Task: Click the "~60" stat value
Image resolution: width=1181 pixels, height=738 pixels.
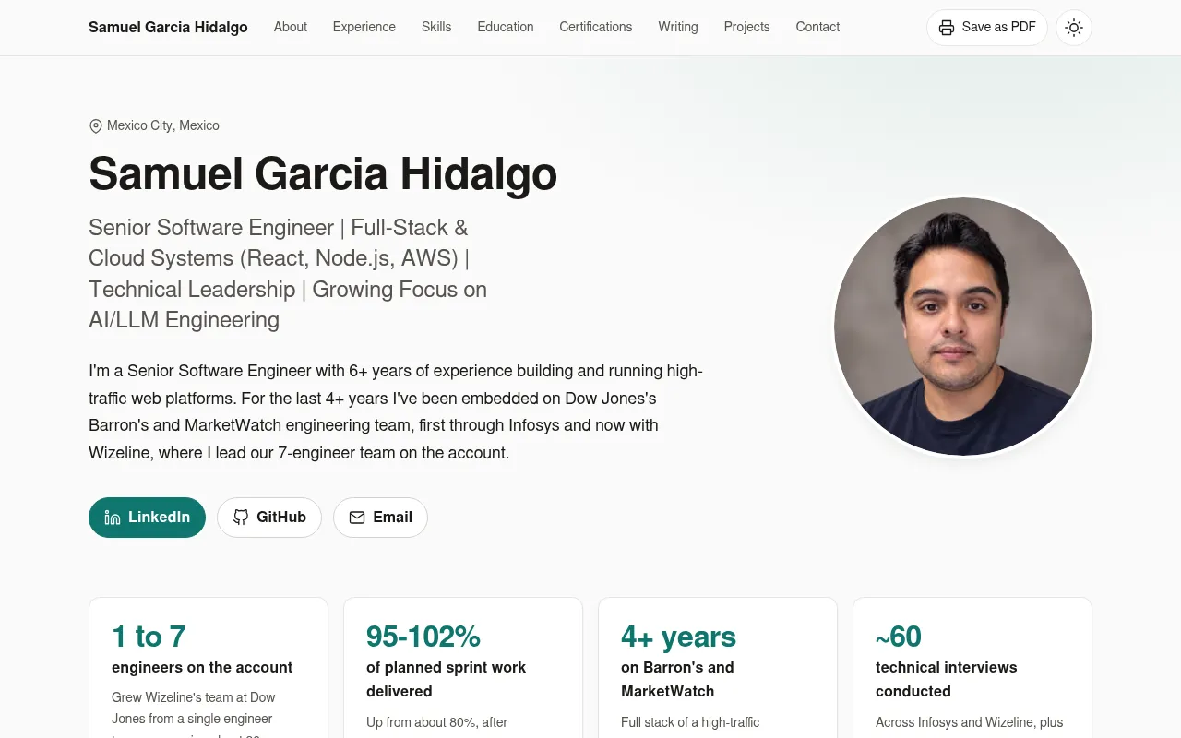Action: (x=899, y=637)
